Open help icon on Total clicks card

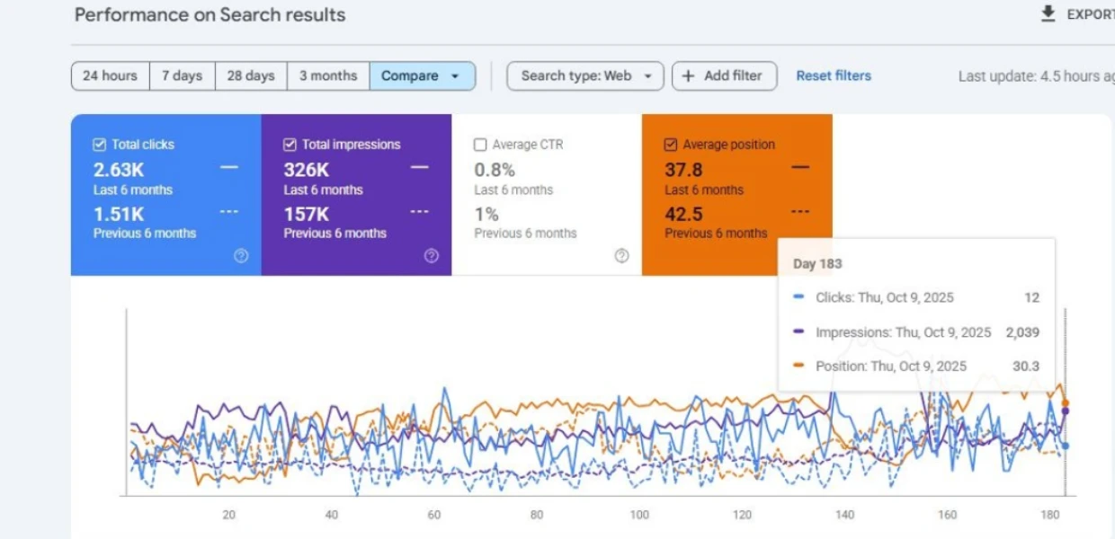pos(241,256)
